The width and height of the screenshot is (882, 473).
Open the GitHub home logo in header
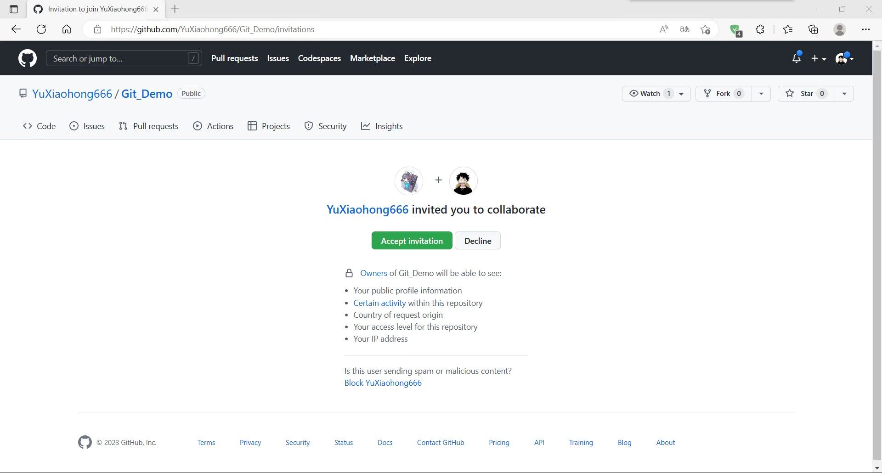tap(28, 58)
